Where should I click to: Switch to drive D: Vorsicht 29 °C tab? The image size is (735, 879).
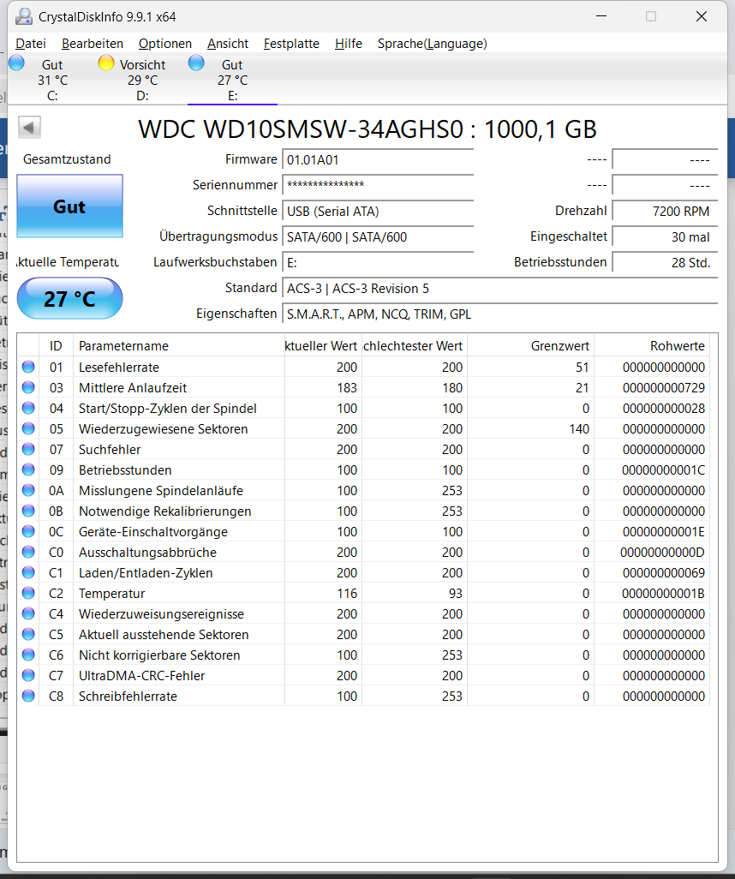142,80
